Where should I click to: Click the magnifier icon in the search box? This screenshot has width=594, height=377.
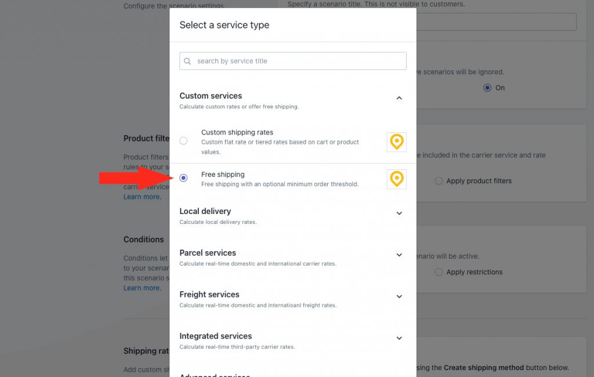[x=187, y=61]
